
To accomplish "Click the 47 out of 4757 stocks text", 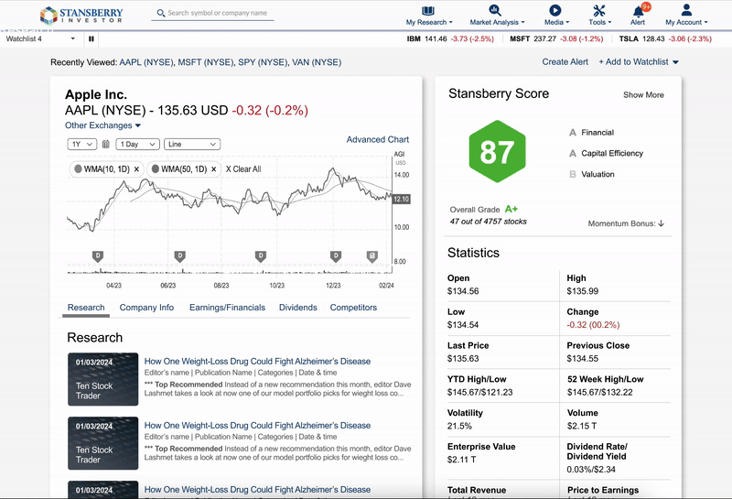I will (488, 222).
